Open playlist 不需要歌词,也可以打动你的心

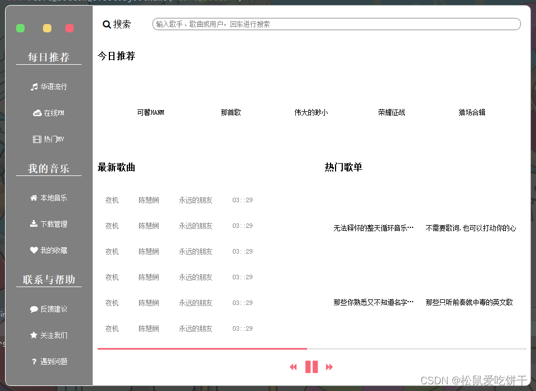point(471,228)
